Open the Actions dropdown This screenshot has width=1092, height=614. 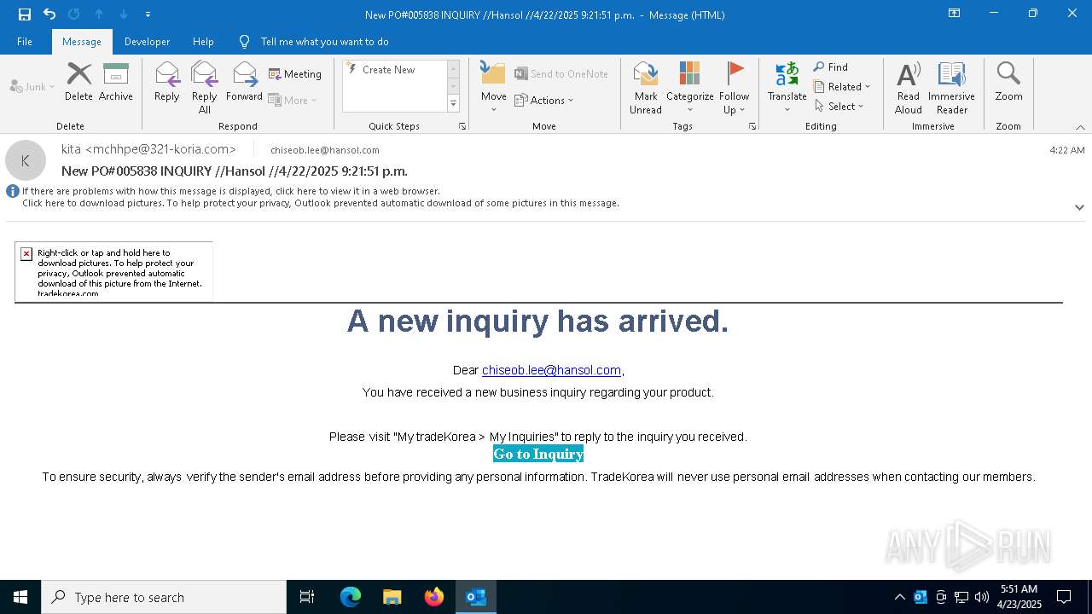[x=544, y=100]
